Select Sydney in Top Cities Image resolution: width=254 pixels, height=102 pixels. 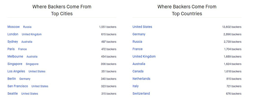pyautogui.click(x=13, y=42)
